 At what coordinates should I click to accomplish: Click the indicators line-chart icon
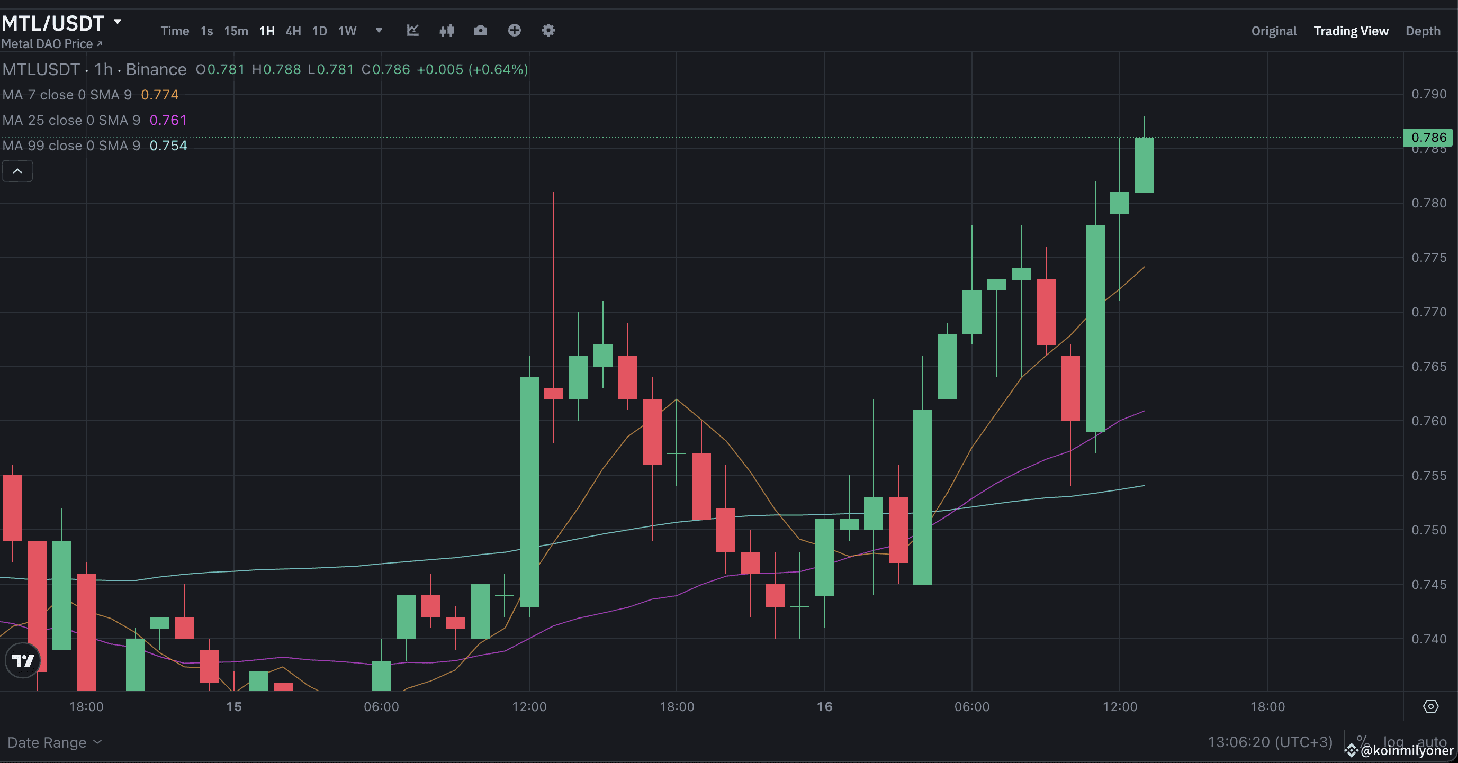tap(412, 31)
